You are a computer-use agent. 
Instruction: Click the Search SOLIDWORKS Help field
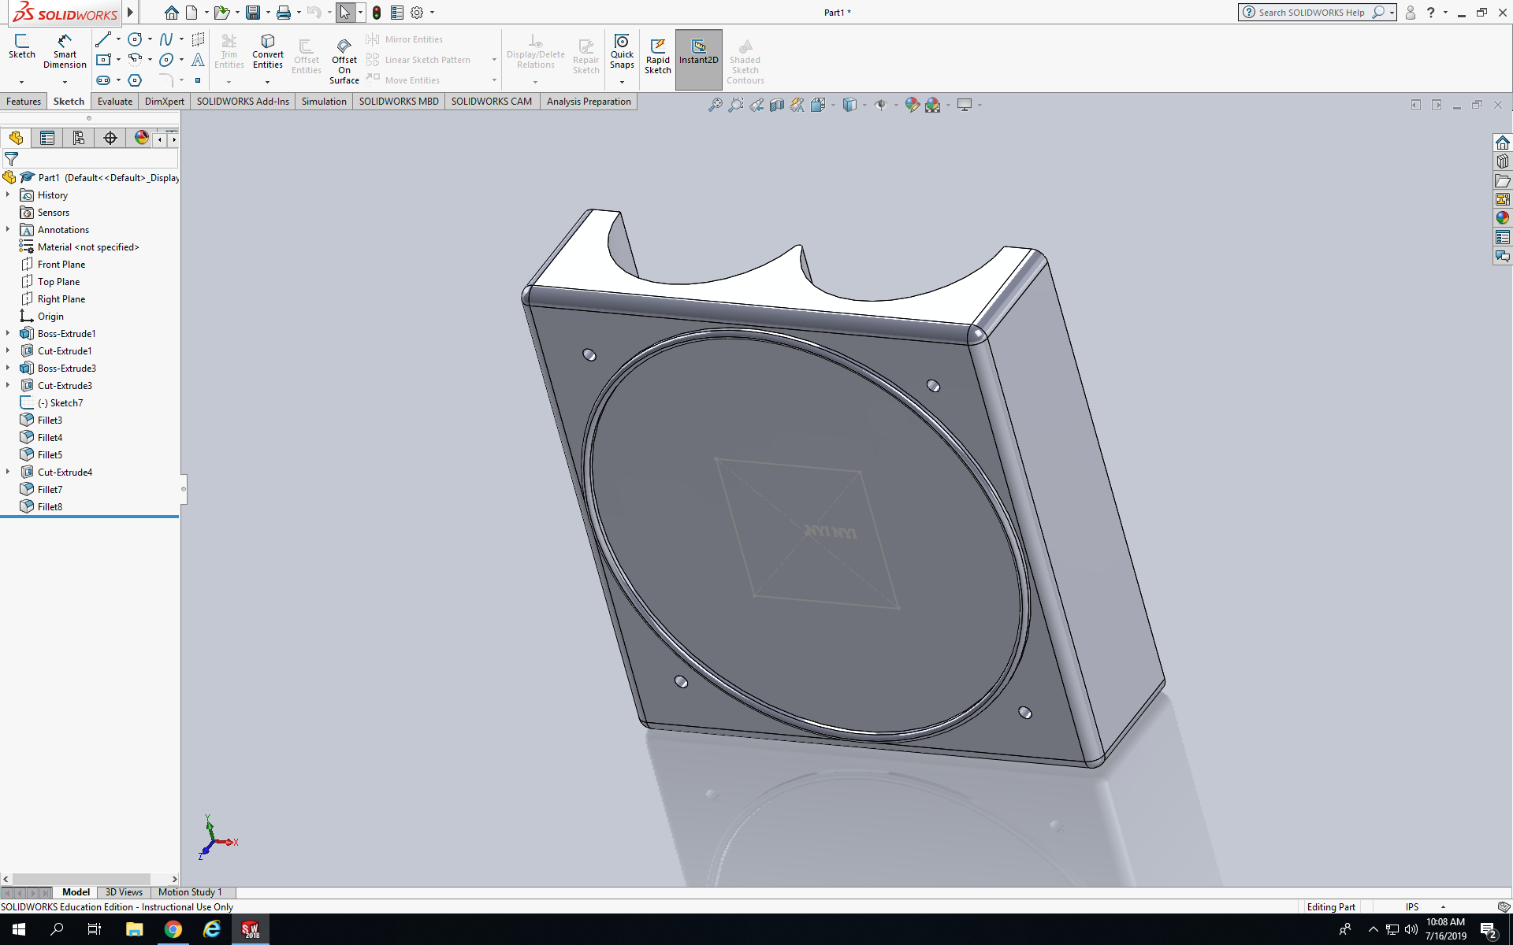pyautogui.click(x=1312, y=13)
